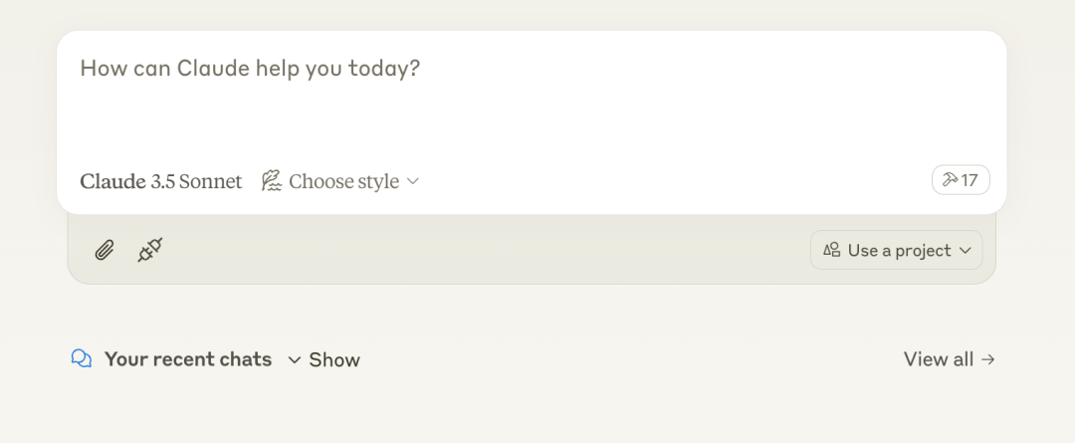Click the number 17 tools count badge

969,180
